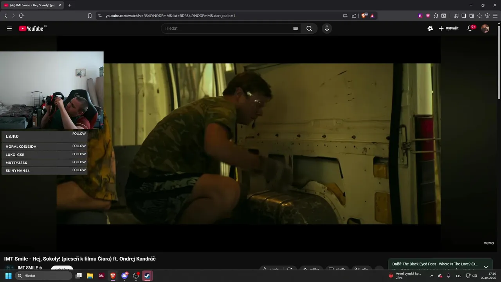
Task: Follow MRTTY3366 in the overlay list
Action: (79, 162)
